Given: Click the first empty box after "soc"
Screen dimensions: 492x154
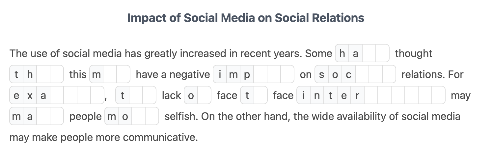Looking at the screenshot, I should pyautogui.click(x=362, y=74).
